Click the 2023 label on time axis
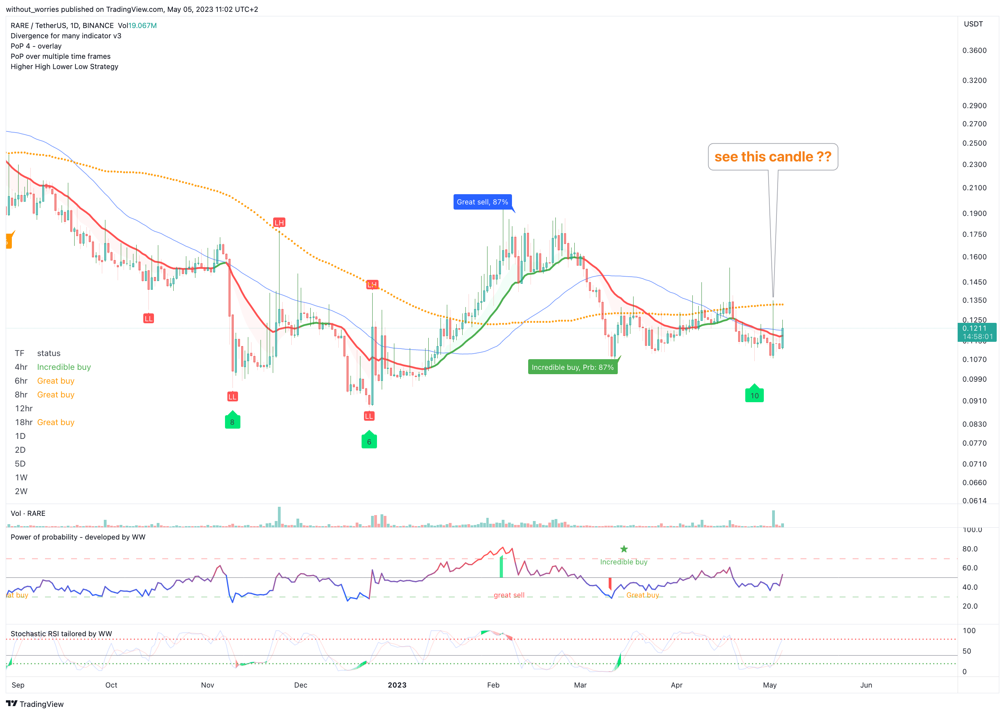 point(397,685)
